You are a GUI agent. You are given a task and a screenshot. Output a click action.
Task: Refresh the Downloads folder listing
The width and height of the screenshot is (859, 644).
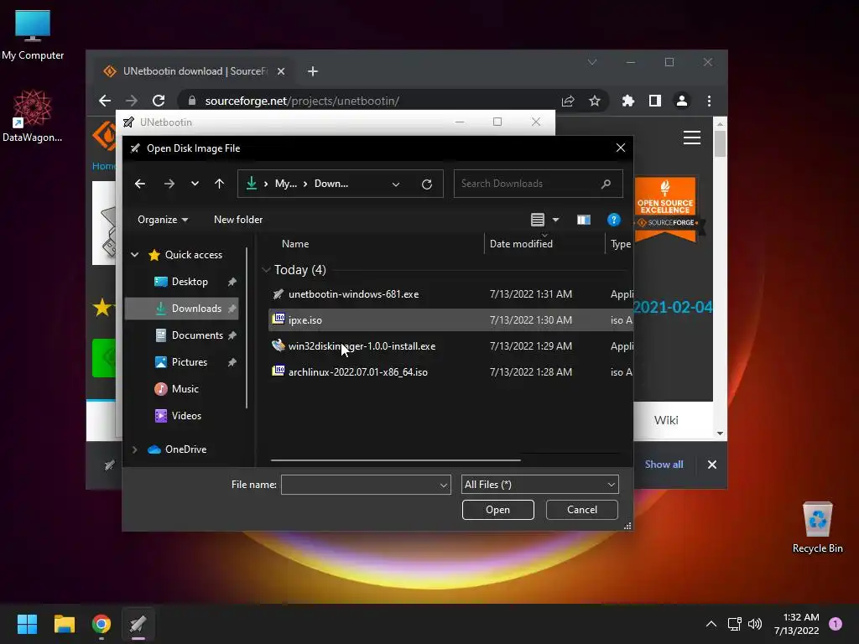click(427, 184)
